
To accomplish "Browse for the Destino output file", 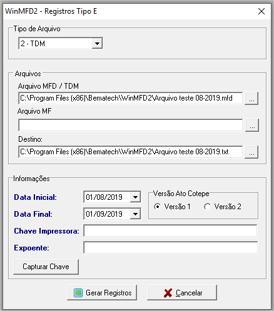I will point(251,152).
